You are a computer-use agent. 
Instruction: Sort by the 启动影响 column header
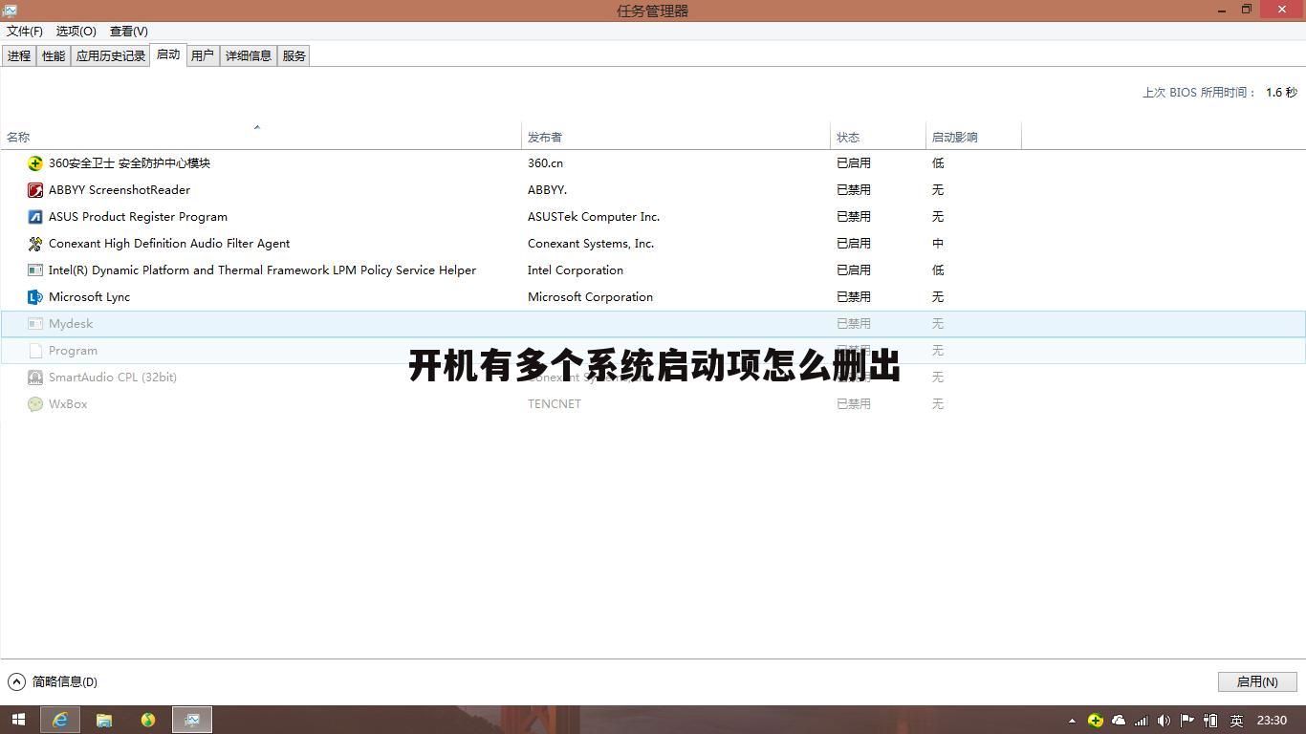(973, 136)
